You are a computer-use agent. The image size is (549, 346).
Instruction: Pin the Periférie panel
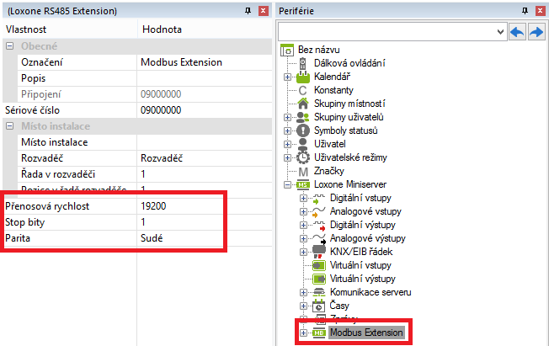(525, 11)
